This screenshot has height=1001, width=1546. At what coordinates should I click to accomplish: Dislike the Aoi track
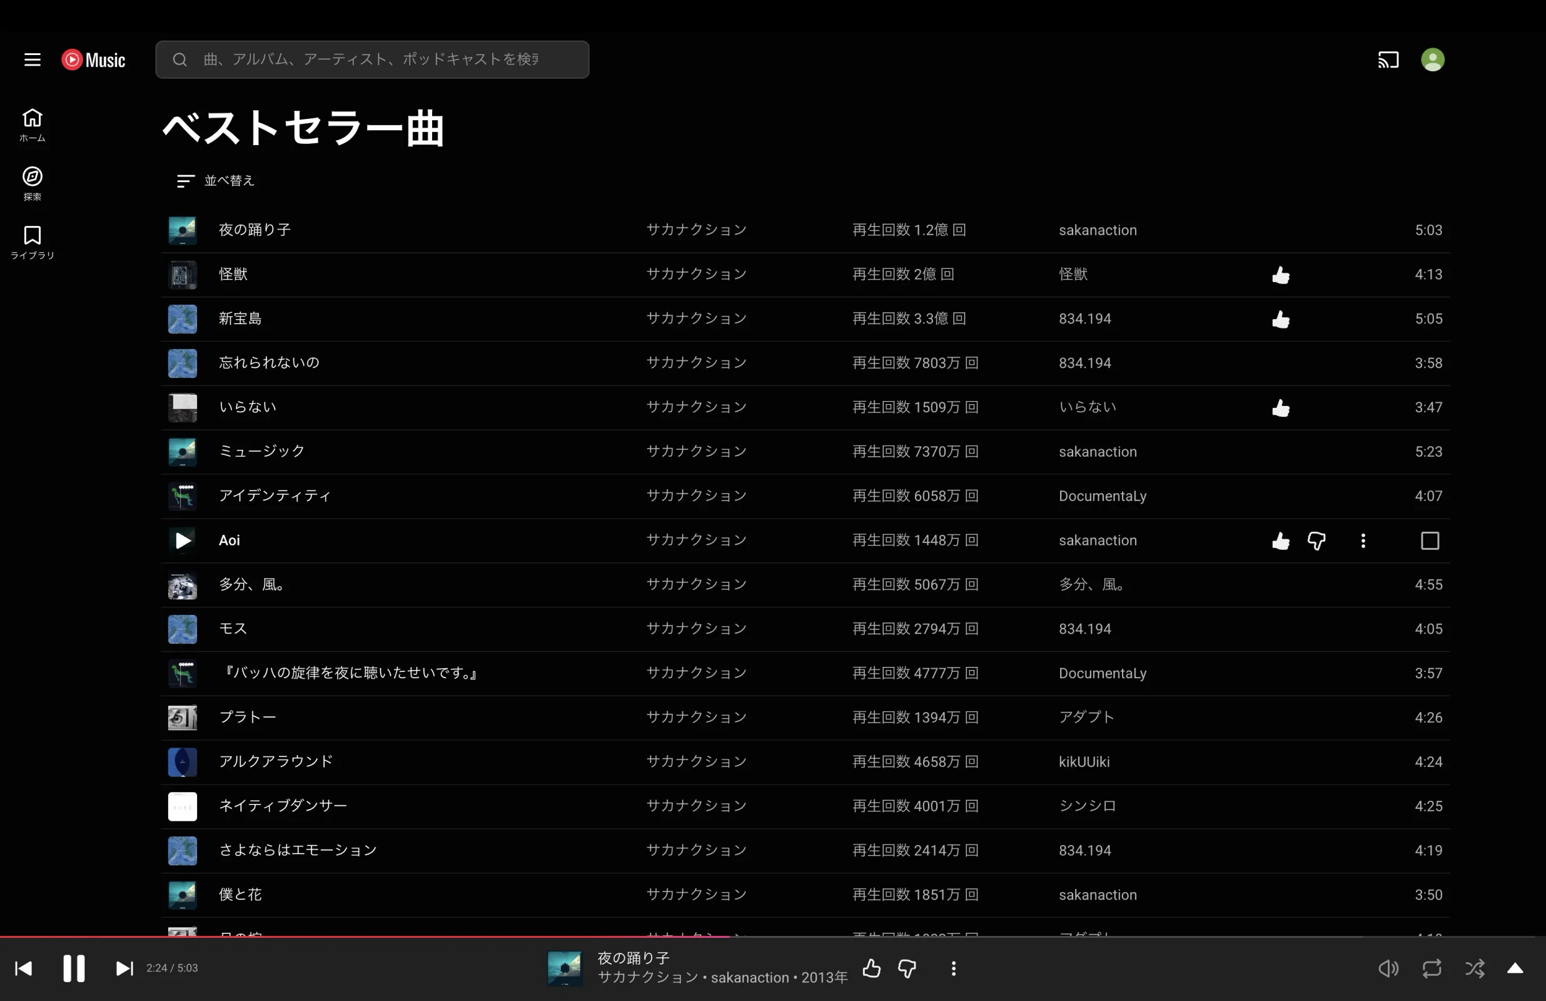1316,541
